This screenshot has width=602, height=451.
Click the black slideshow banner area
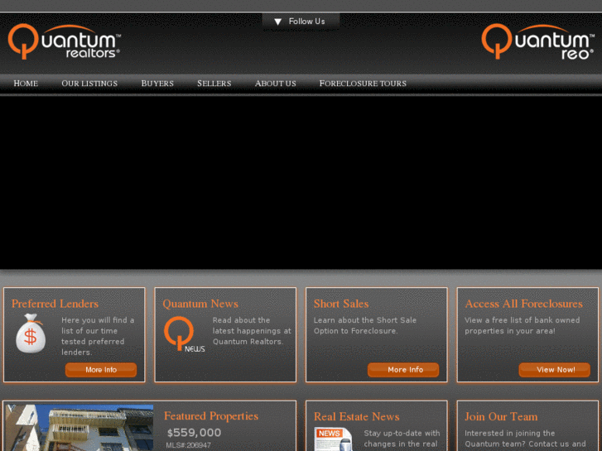(x=301, y=183)
